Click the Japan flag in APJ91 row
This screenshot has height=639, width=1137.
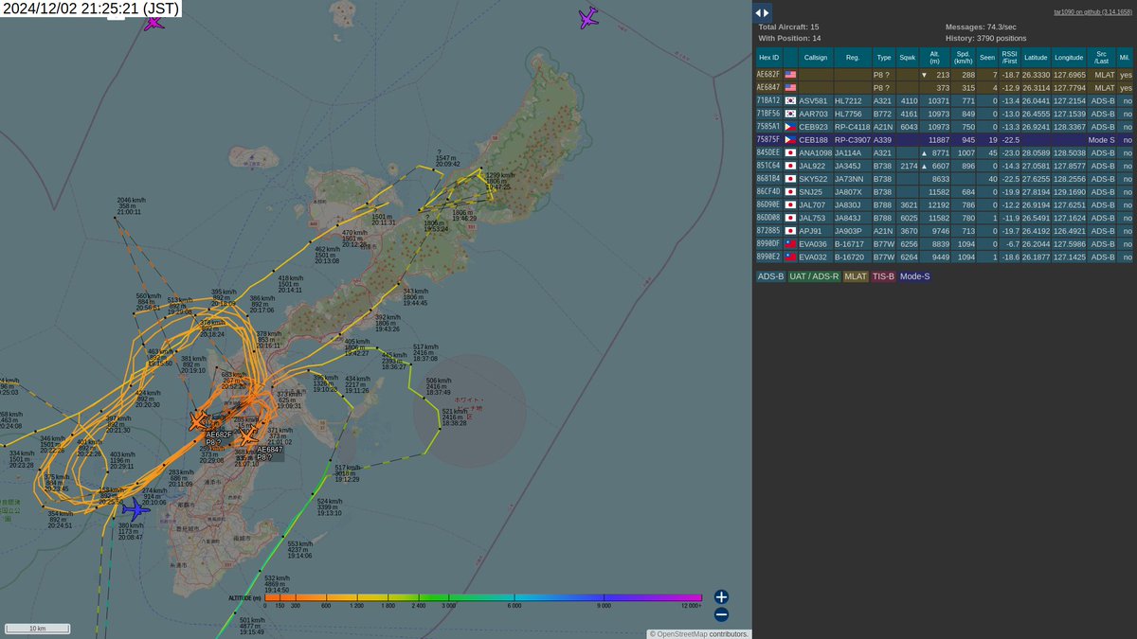pos(790,230)
